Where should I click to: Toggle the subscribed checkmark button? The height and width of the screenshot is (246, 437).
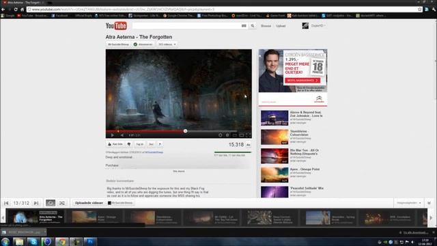[x=143, y=44]
